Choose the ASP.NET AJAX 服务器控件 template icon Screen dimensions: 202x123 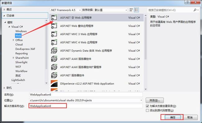tap(54, 59)
